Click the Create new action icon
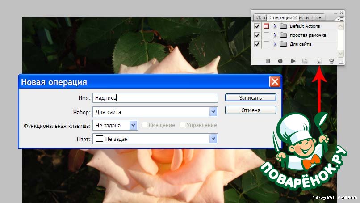The image size is (360, 203). click(319, 61)
